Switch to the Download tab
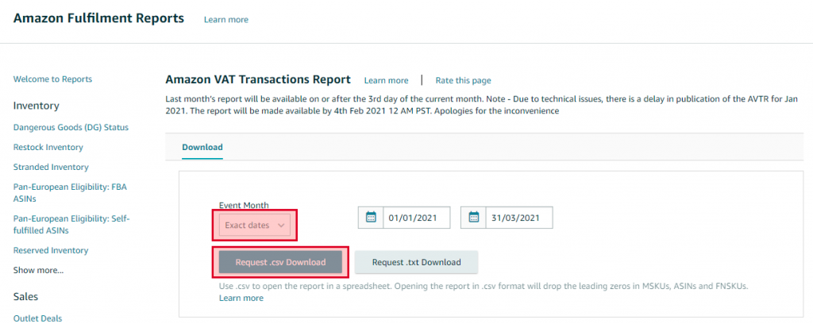Viewport: 813px width, 324px height. 202,147
